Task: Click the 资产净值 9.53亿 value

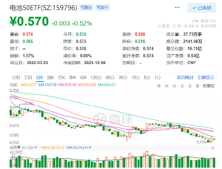Action: [193, 56]
